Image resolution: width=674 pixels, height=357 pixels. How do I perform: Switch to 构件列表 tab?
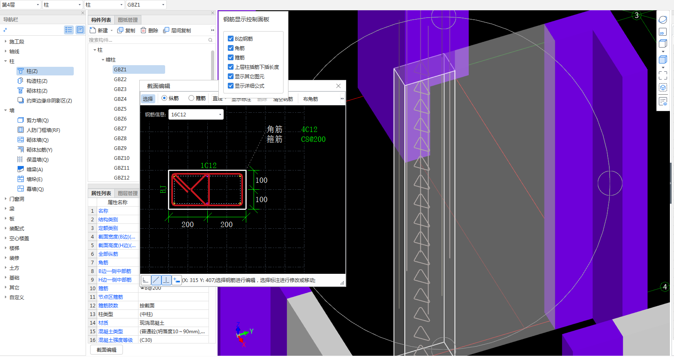(101, 20)
